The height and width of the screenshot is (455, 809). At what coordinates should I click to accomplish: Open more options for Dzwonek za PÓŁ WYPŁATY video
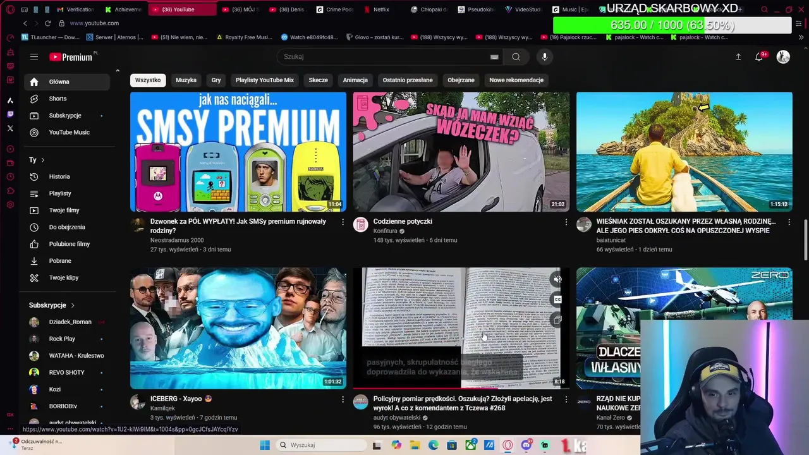click(343, 222)
